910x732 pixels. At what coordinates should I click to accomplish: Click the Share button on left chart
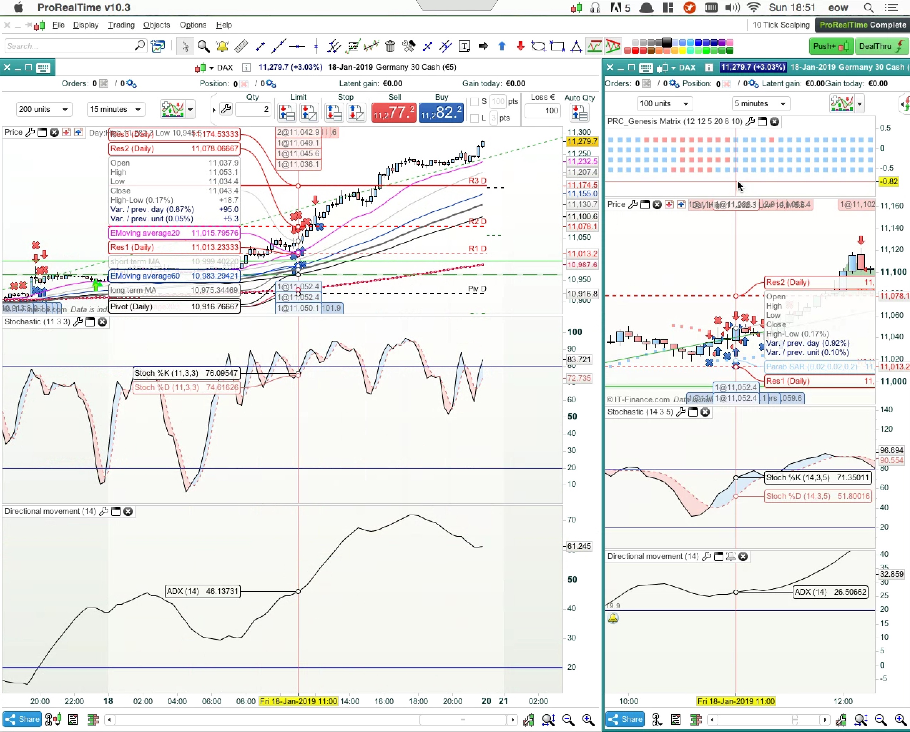pos(23,719)
